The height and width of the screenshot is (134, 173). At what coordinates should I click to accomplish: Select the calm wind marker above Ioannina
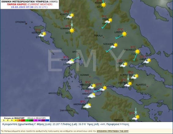[x=72, y=25]
